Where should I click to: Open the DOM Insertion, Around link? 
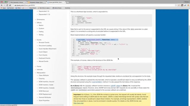46,82
